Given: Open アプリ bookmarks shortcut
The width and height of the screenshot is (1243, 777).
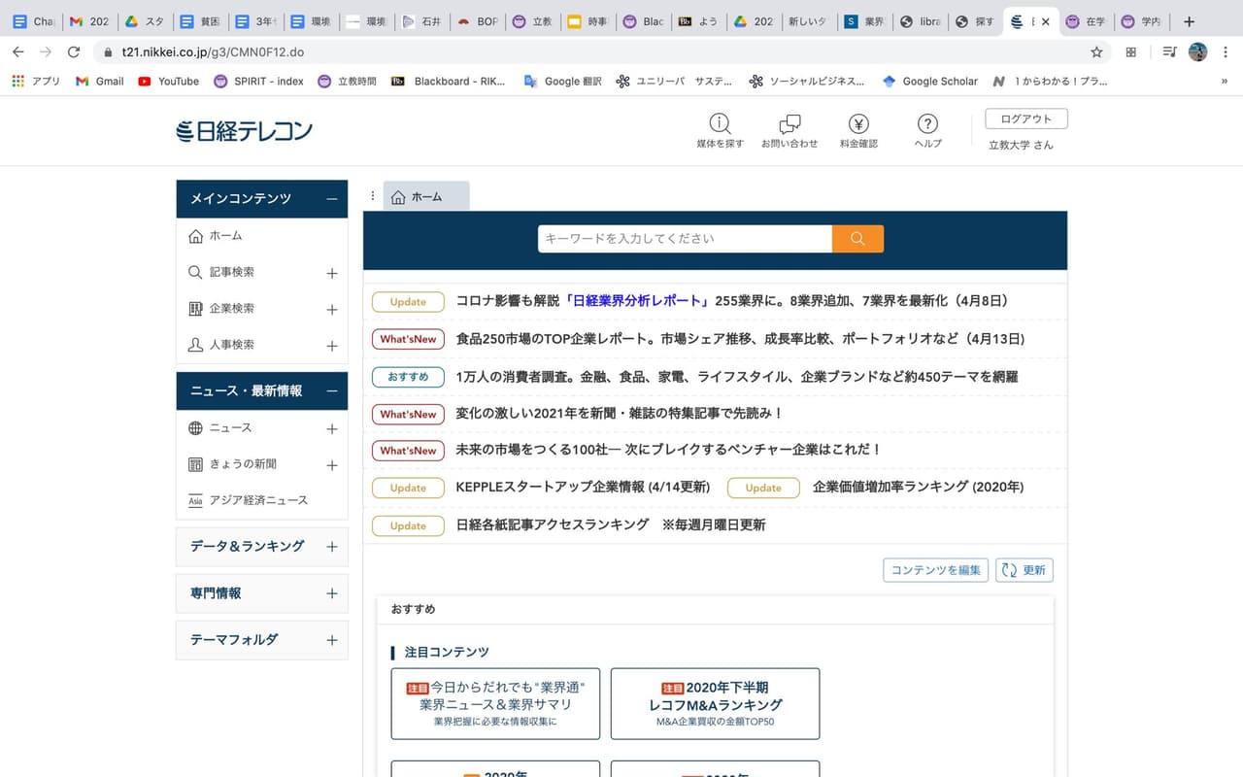Looking at the screenshot, I should pos(36,82).
